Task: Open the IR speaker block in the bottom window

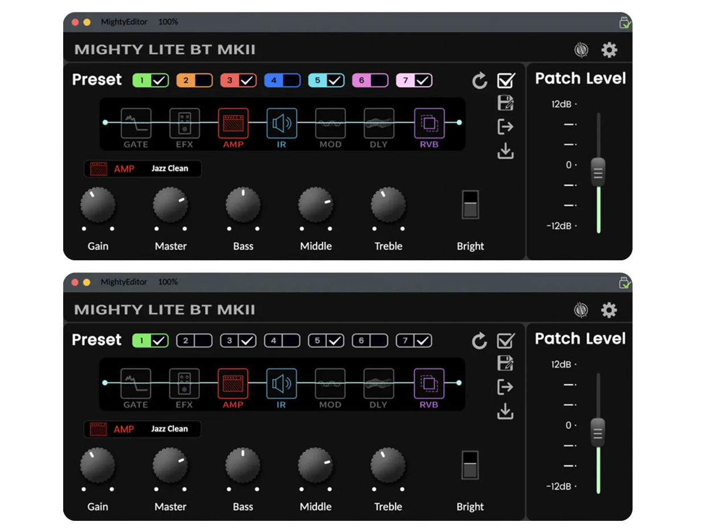Action: [281, 384]
